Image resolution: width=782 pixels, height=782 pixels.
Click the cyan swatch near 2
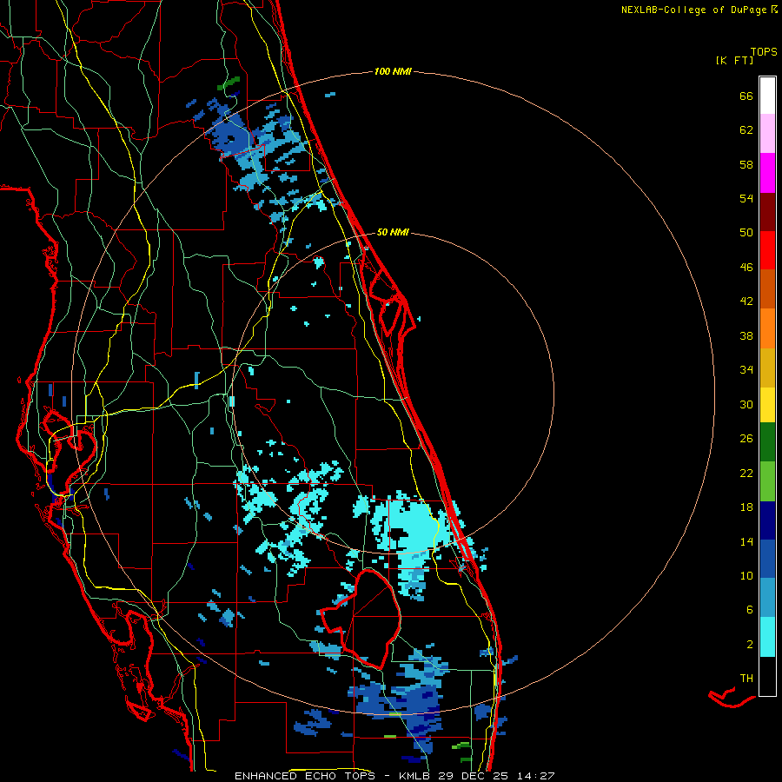click(767, 637)
